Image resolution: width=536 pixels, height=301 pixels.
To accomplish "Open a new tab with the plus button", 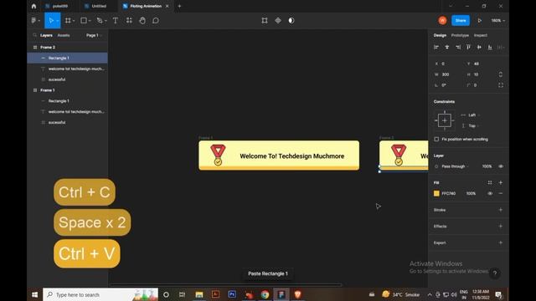I will click(x=179, y=6).
